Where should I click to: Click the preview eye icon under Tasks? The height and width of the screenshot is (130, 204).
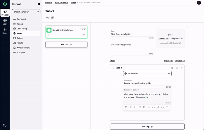(x=48, y=18)
